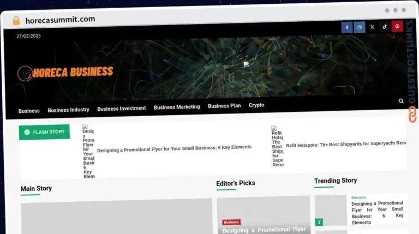This screenshot has width=419, height=234.
Task: Open the Editor's Picks Promotional Flyer headline
Action: [264, 230]
